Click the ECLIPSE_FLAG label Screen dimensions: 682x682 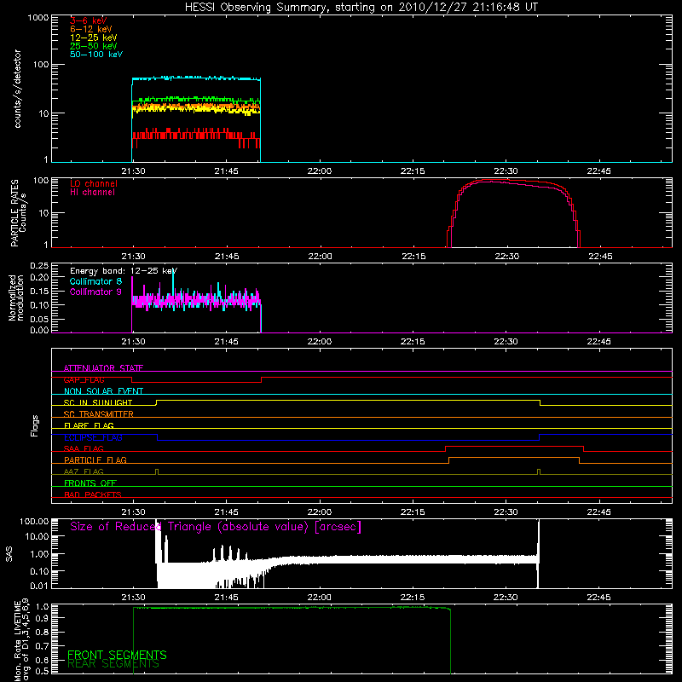[93, 437]
